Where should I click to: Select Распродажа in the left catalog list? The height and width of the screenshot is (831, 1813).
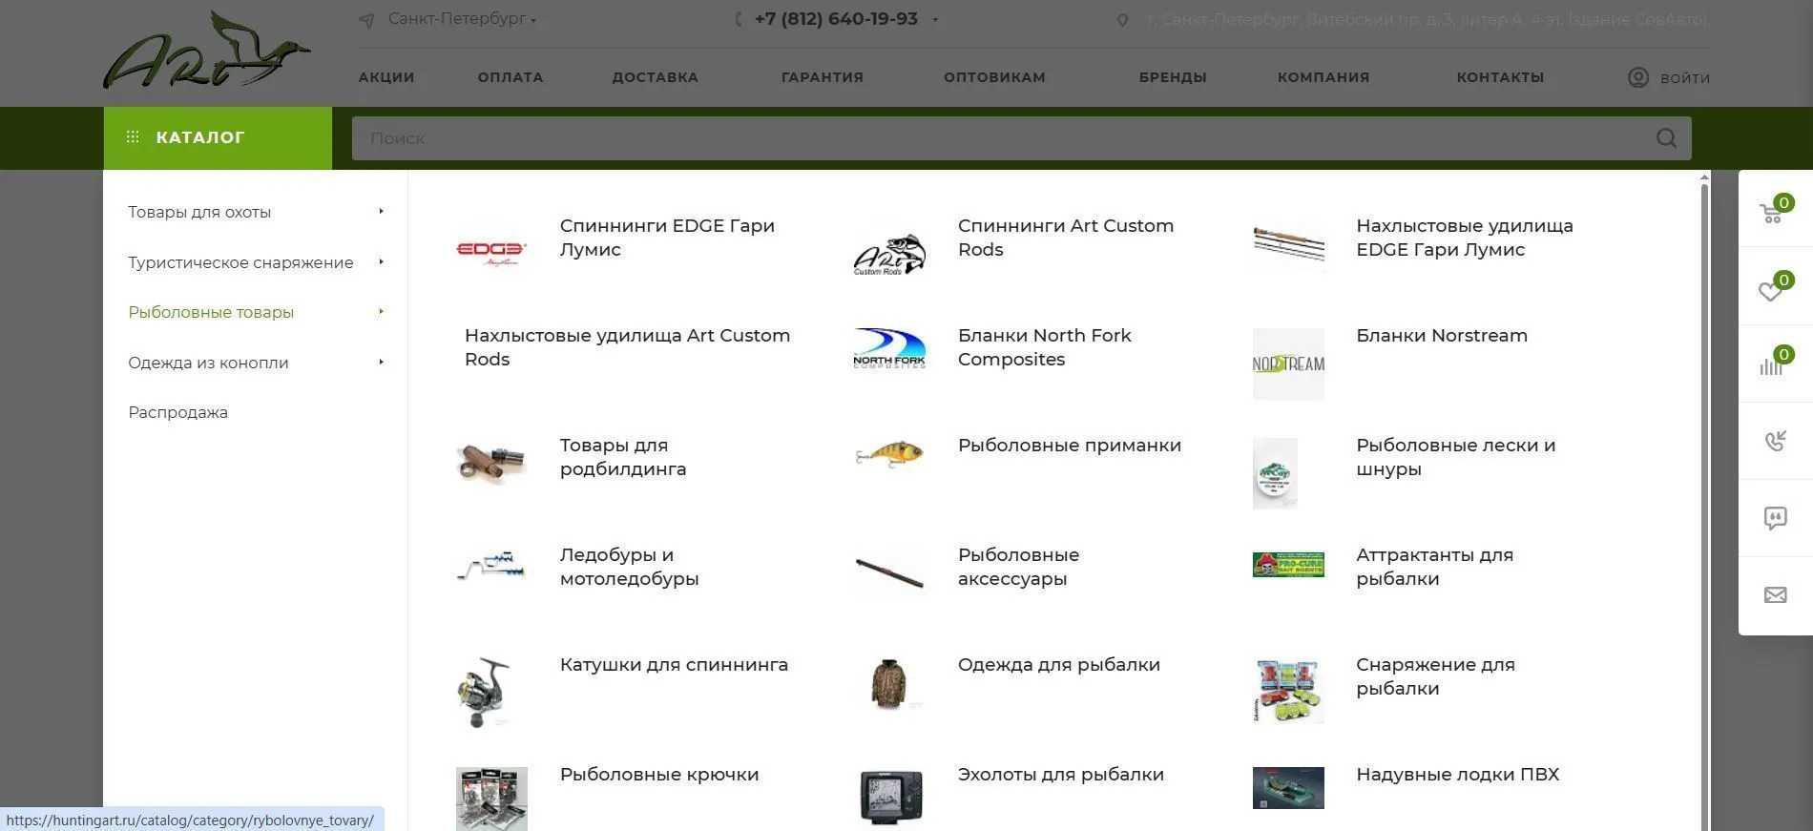pos(178,412)
